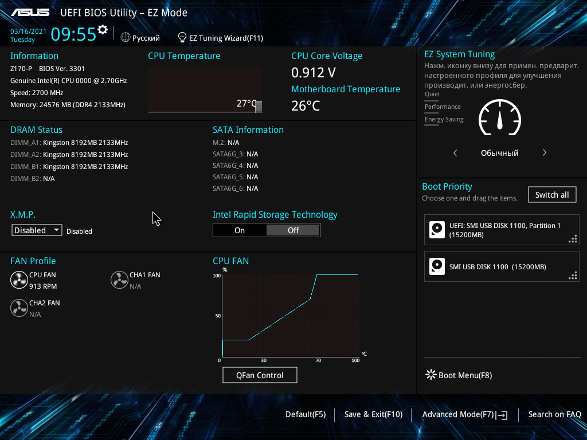Image resolution: width=587 pixels, height=440 pixels.
Task: Click the 03/16/2021 date
Action: (28, 32)
